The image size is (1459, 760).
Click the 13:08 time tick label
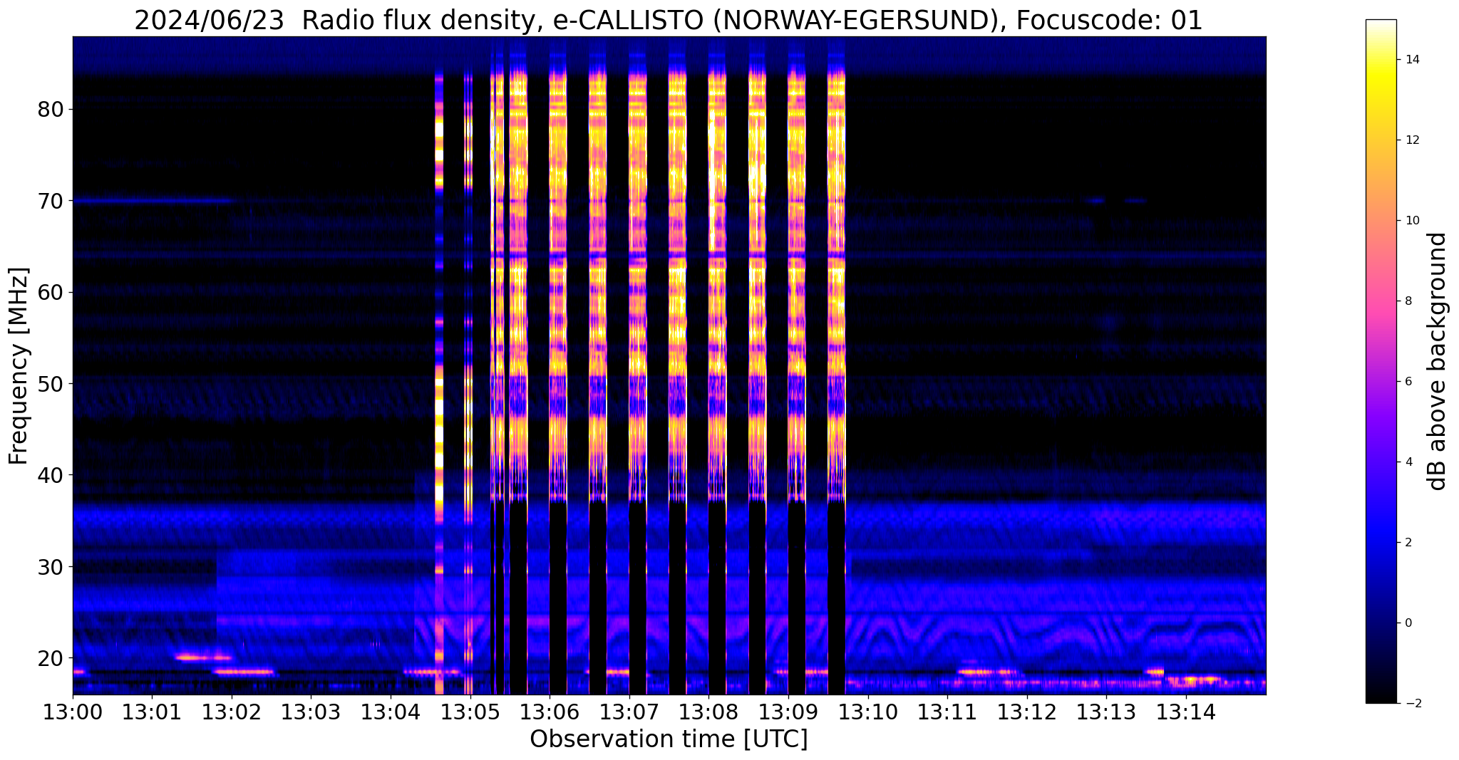[x=708, y=712]
